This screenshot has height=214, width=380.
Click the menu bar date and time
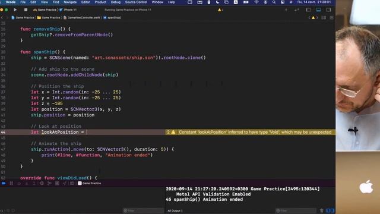coord(314,2)
